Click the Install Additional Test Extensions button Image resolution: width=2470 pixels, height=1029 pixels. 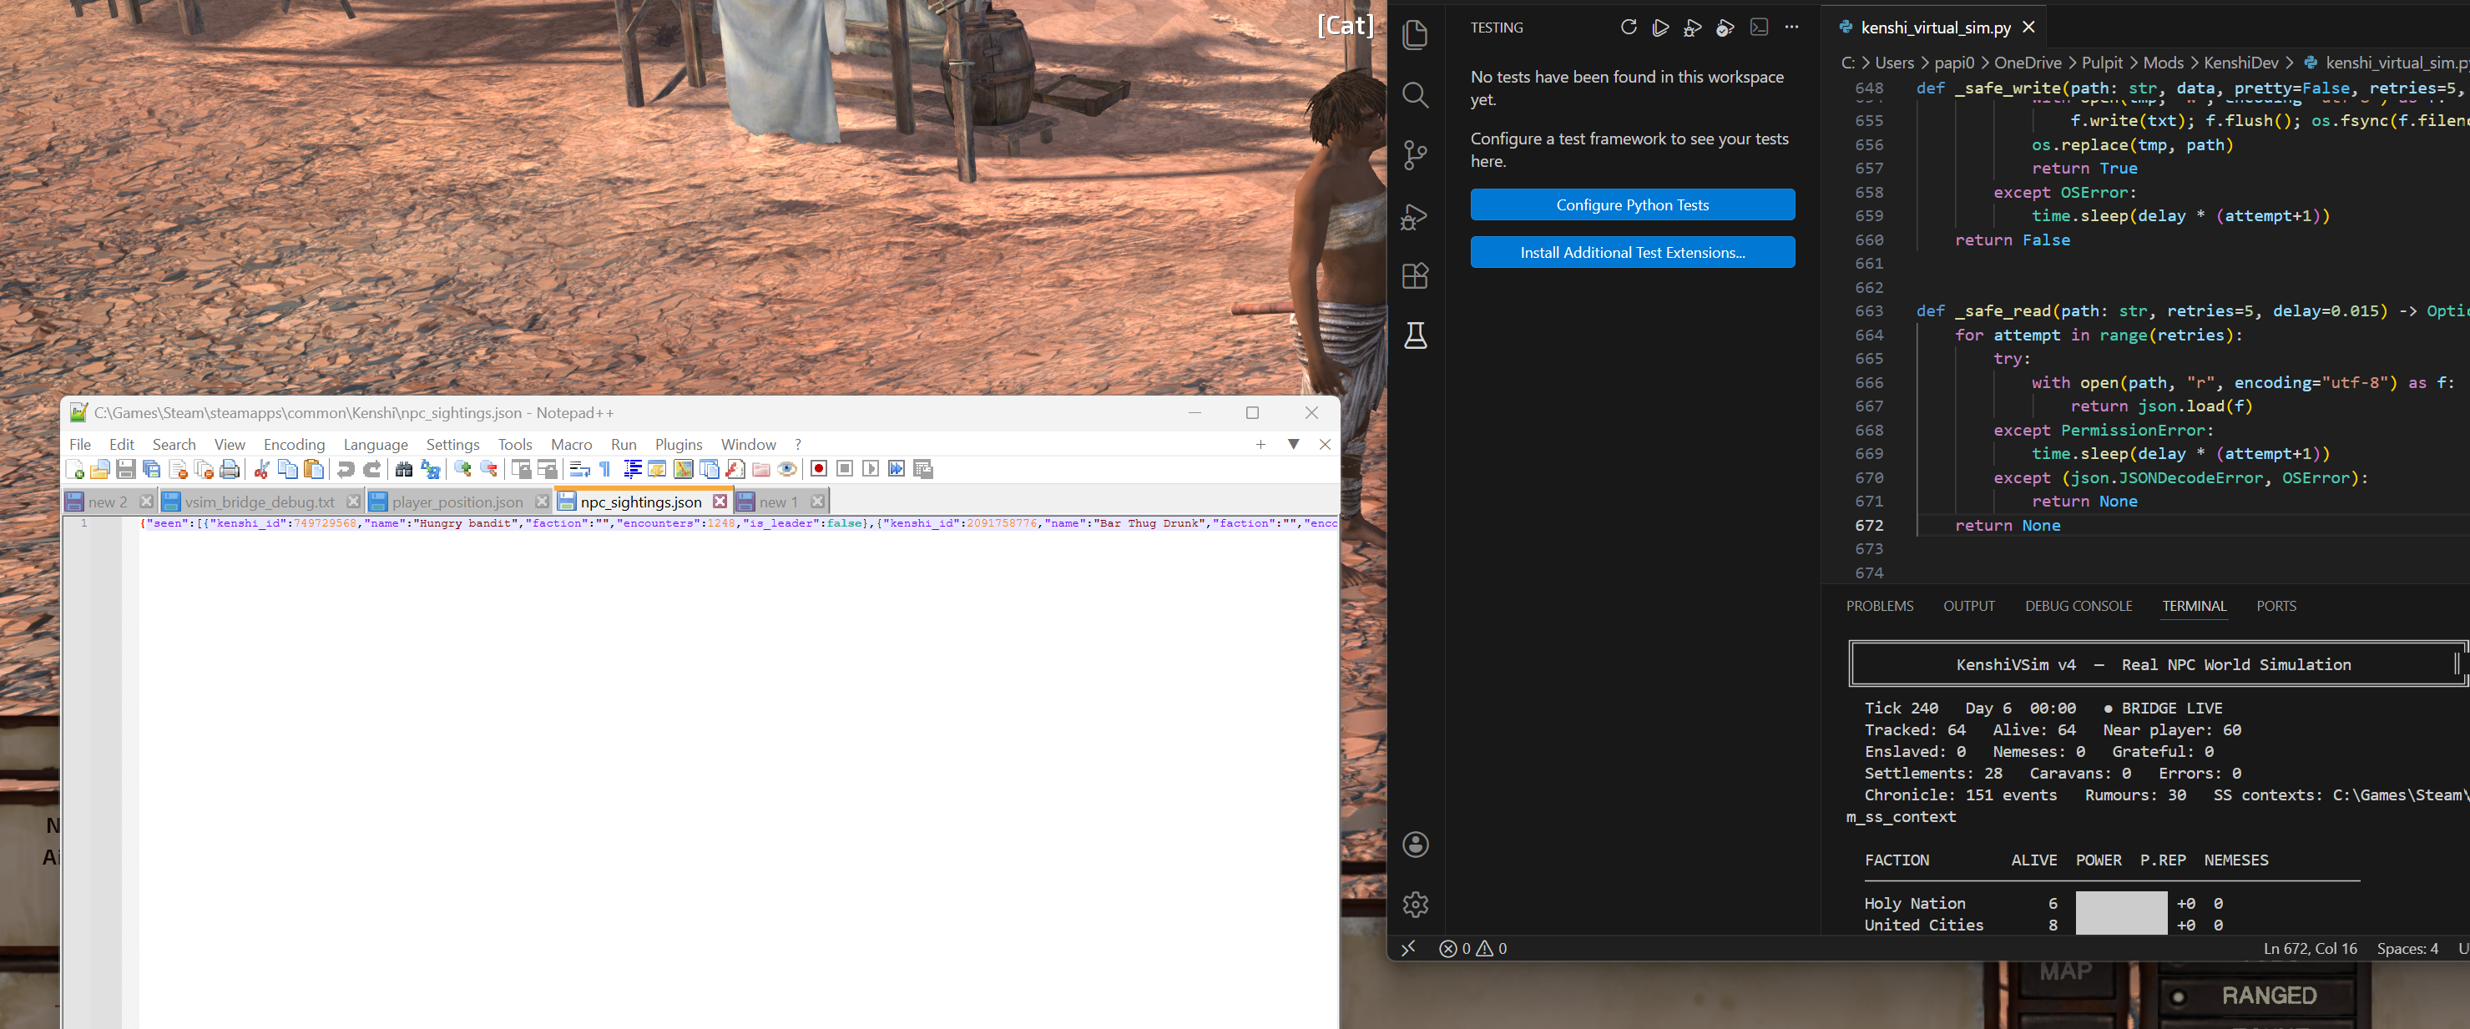pyautogui.click(x=1632, y=253)
